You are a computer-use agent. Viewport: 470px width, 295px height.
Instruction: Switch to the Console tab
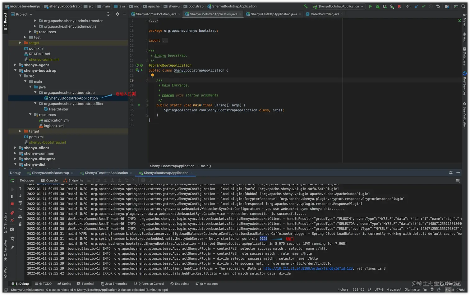pyautogui.click(x=49, y=181)
